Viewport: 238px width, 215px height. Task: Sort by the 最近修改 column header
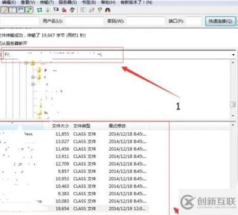coord(117,126)
